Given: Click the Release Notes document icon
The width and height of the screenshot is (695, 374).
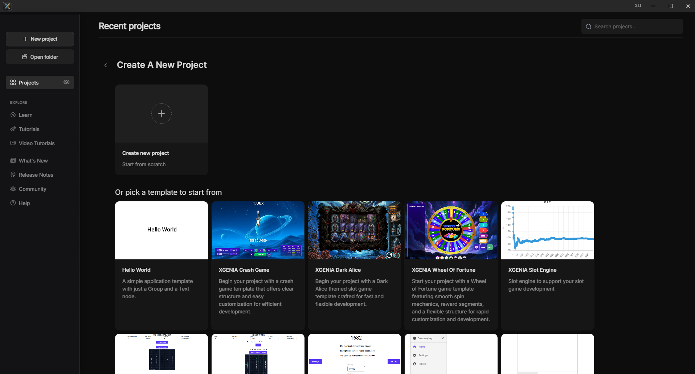Looking at the screenshot, I should [13, 175].
